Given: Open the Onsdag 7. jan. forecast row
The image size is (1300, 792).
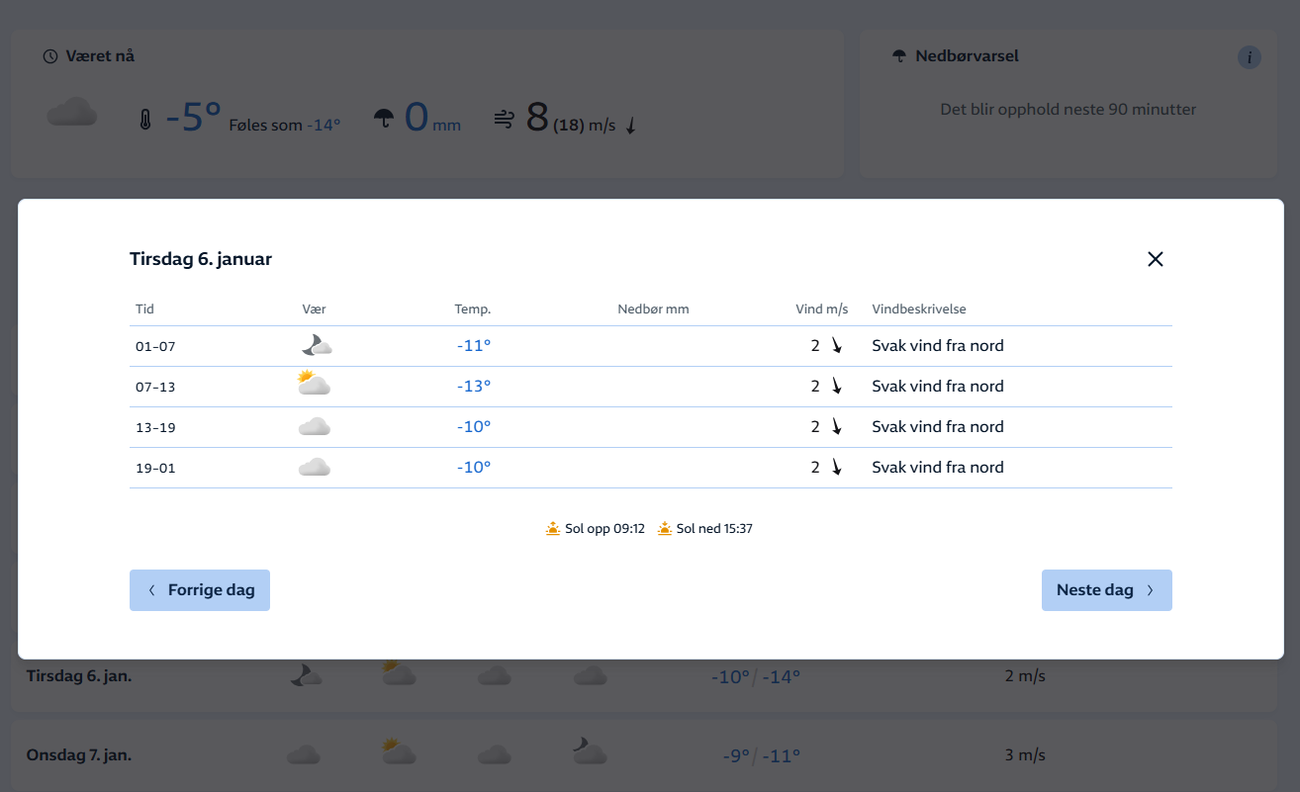Looking at the screenshot, I should point(79,755).
